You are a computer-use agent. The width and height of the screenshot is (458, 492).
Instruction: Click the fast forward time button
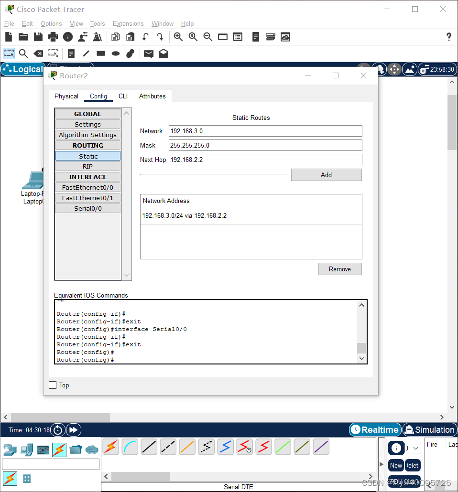(74, 430)
